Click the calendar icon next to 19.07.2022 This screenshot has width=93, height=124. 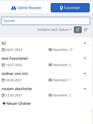tap(3, 65)
